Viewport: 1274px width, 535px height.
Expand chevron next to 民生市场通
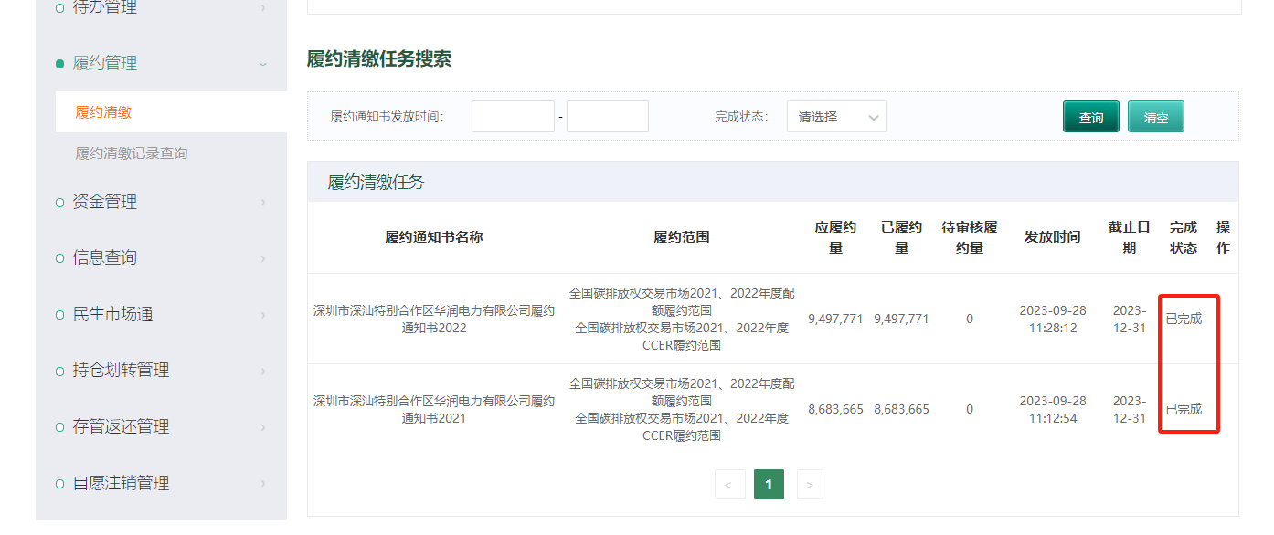(263, 315)
